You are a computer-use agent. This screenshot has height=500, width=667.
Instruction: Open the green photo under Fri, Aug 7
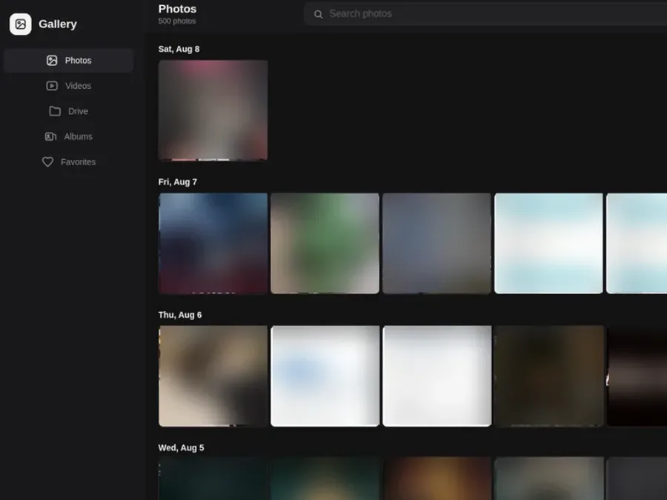tap(325, 243)
